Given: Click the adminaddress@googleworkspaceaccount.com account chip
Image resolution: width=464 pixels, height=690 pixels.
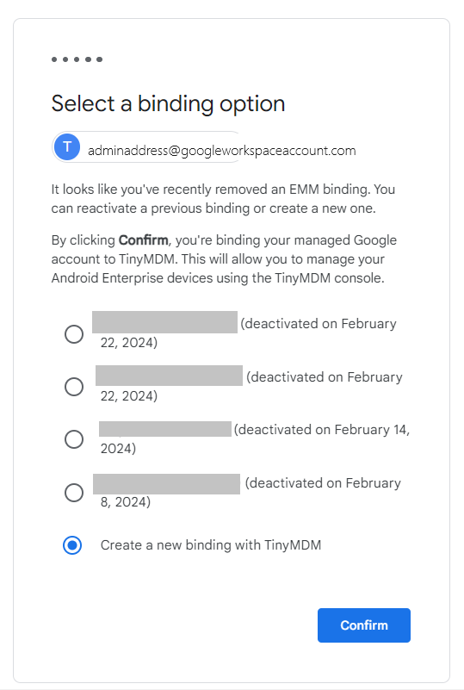Looking at the screenshot, I should pos(205,147).
